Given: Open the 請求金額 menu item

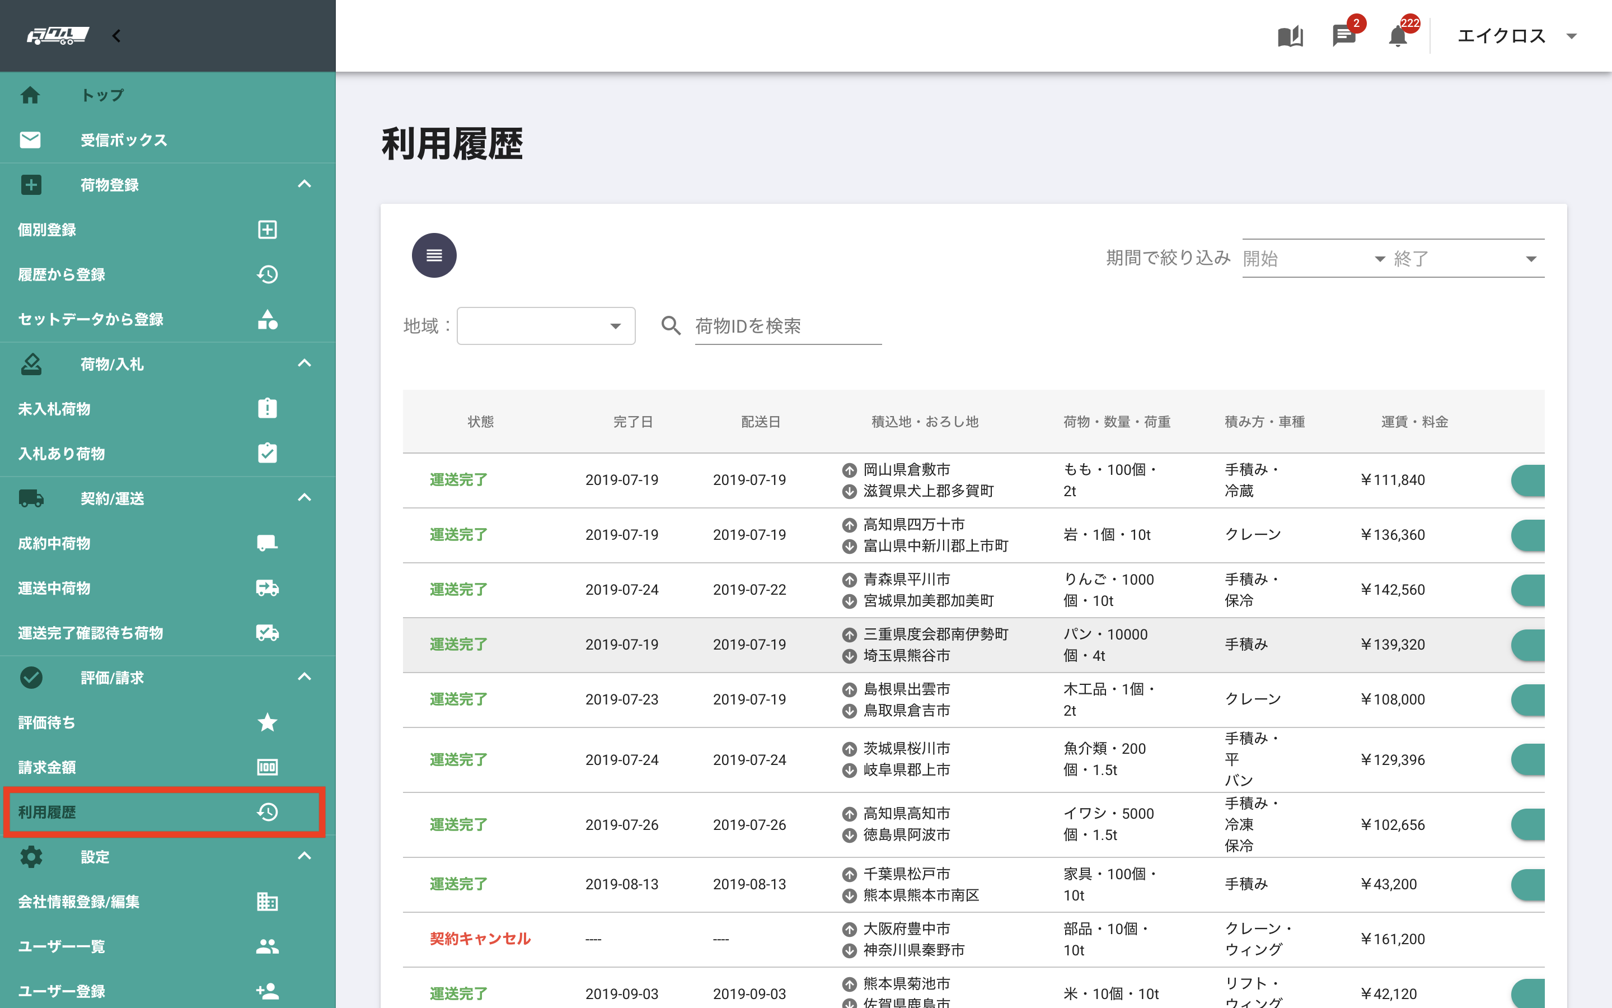Looking at the screenshot, I should 168,767.
